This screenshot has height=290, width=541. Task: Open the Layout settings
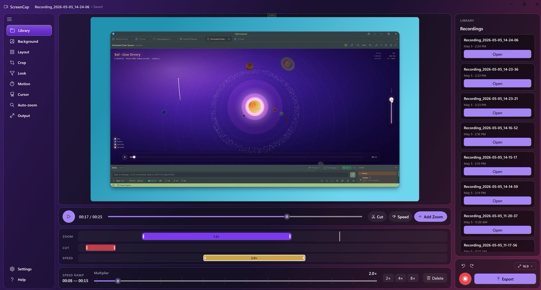click(x=29, y=52)
